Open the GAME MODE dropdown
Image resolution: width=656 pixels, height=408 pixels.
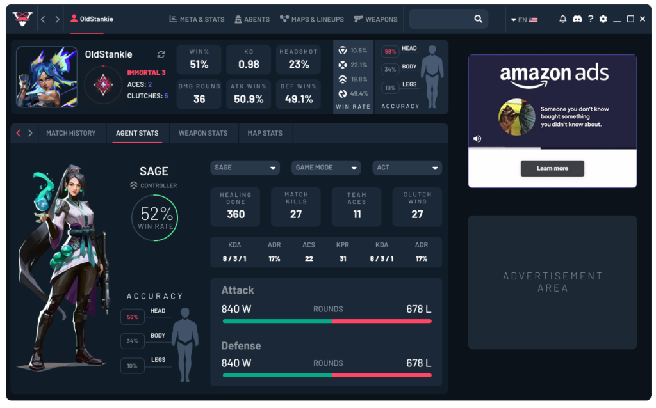(x=326, y=168)
